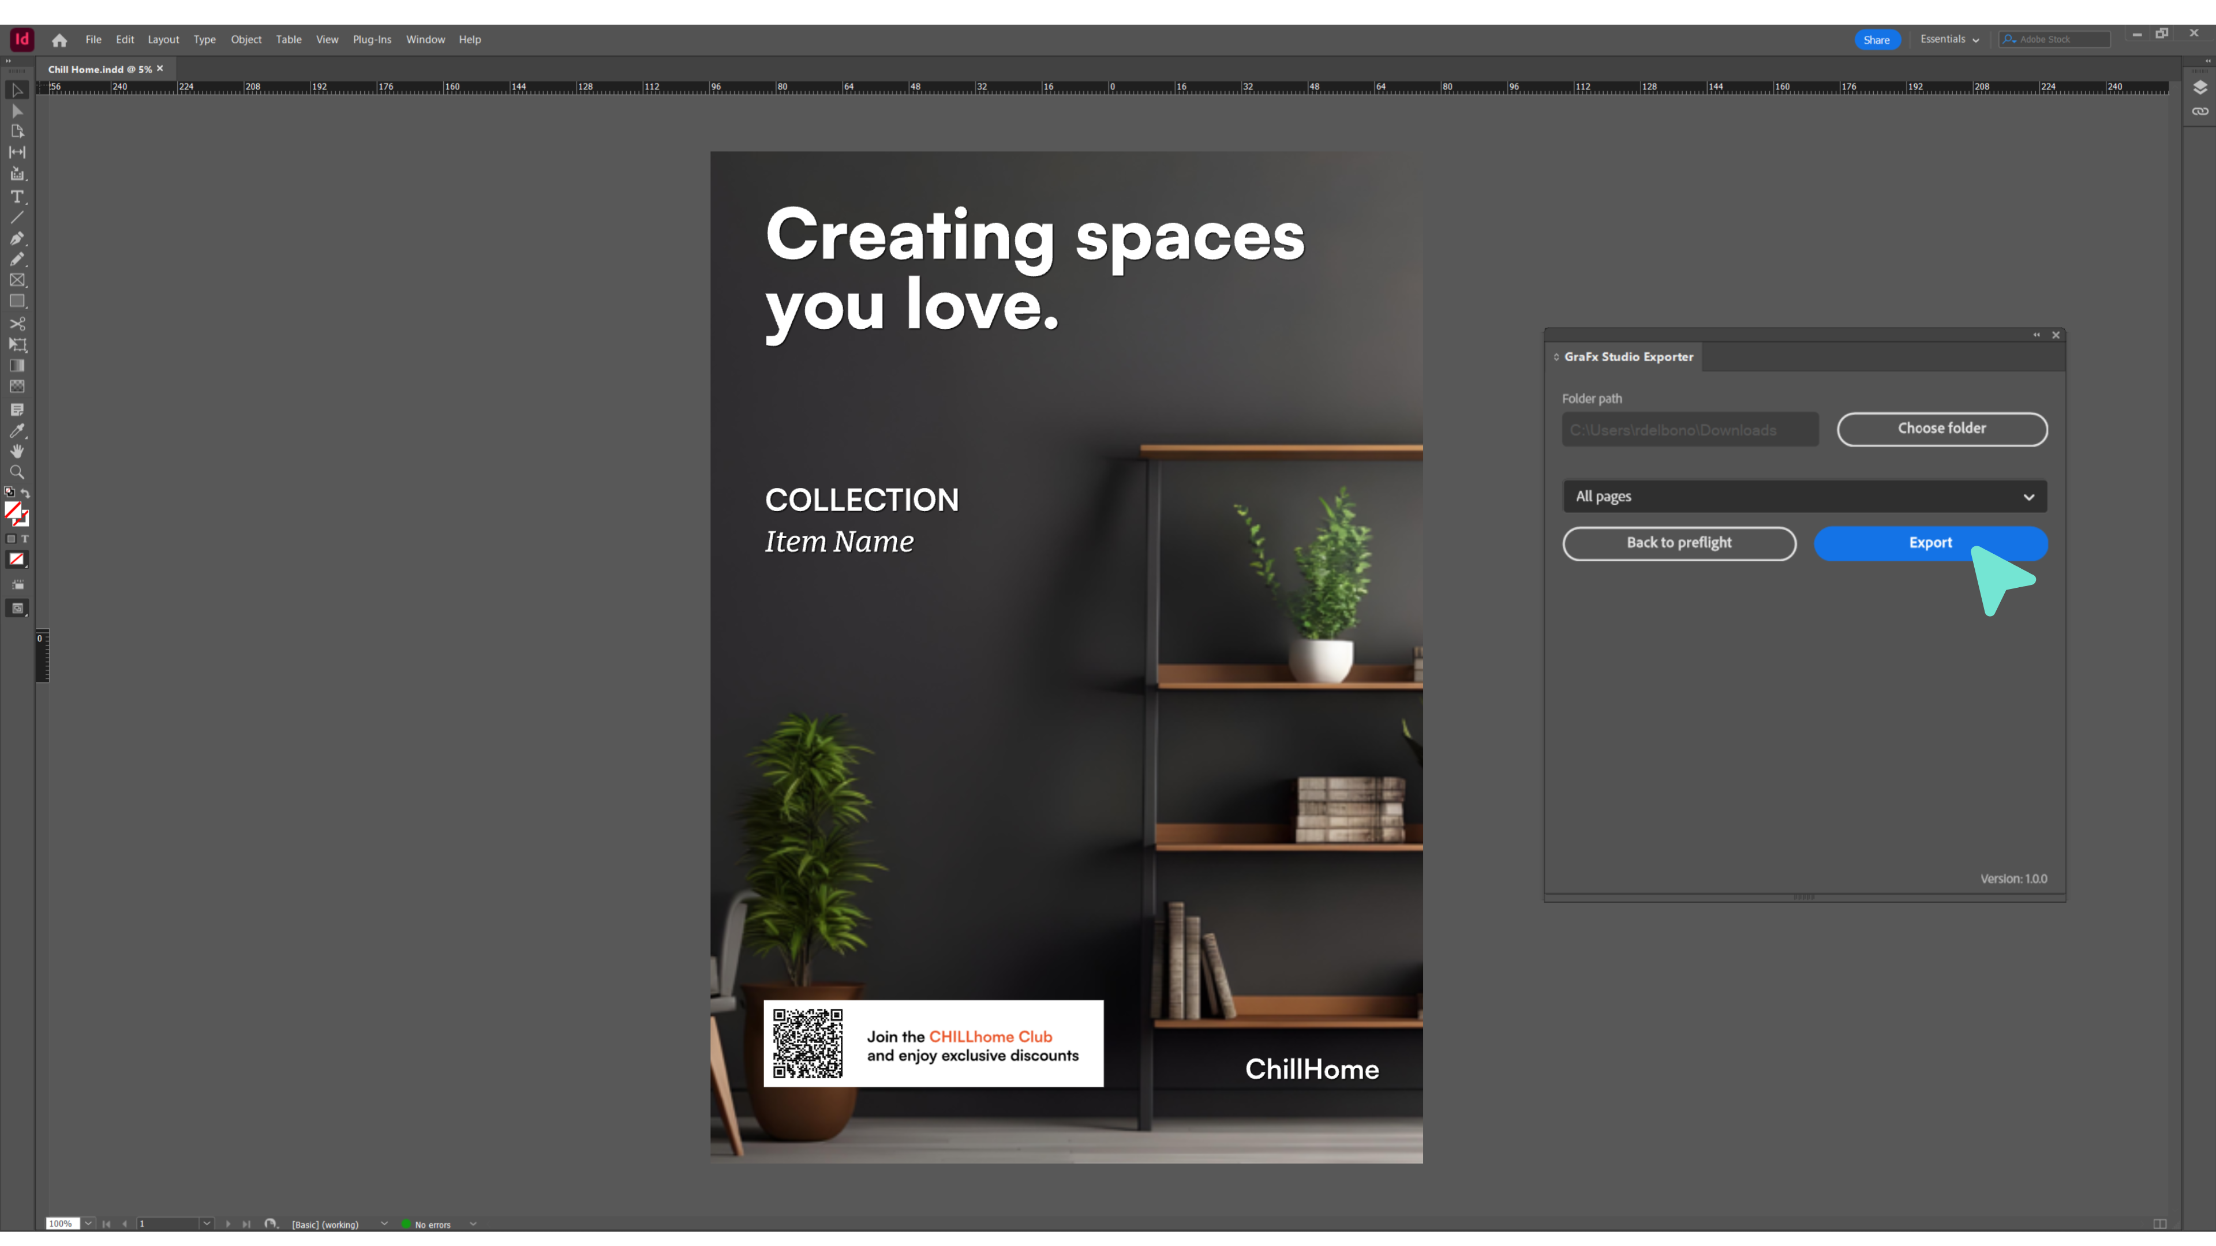Screen dimensions: 2216x1246
Task: Expand the No errors preflight menu
Action: coord(473,1224)
